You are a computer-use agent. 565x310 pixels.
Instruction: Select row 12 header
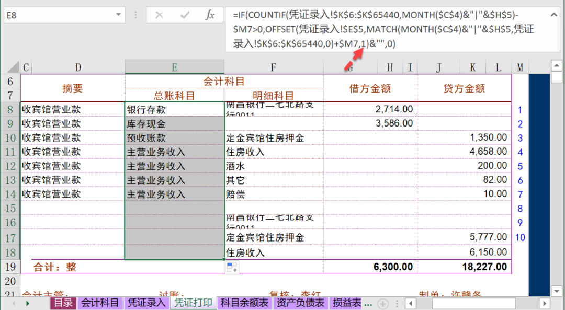pos(10,166)
